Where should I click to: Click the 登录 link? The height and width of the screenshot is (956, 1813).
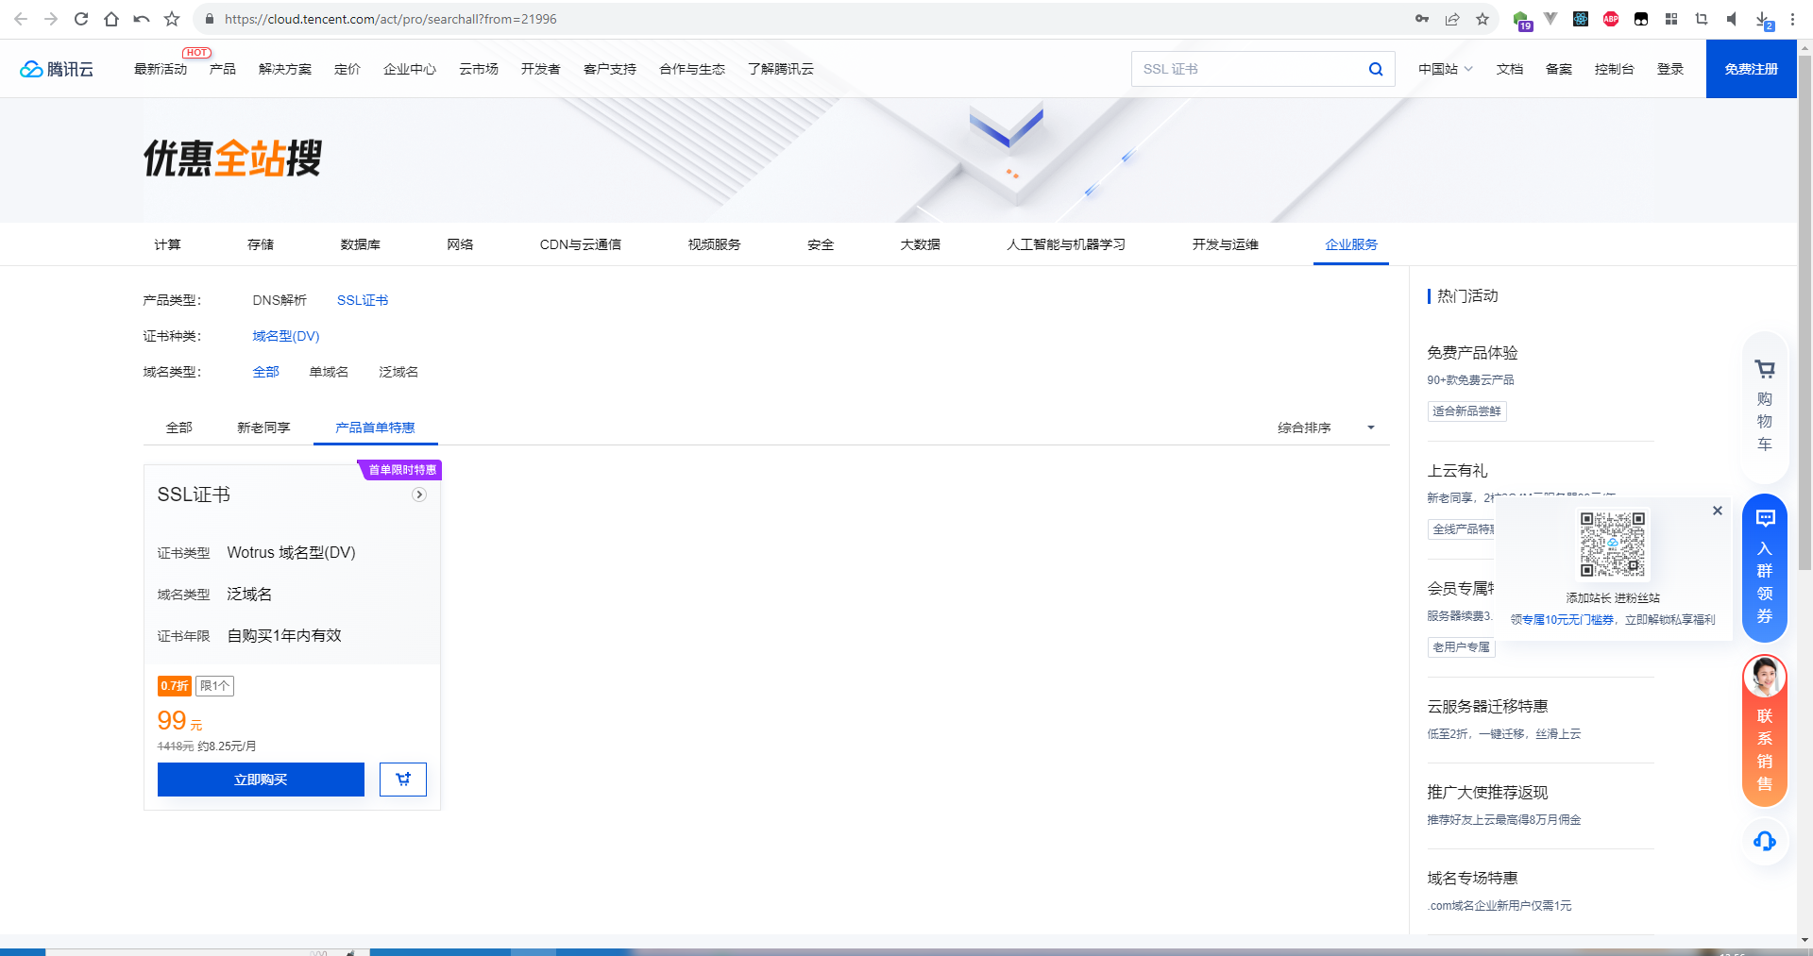pyautogui.click(x=1670, y=69)
